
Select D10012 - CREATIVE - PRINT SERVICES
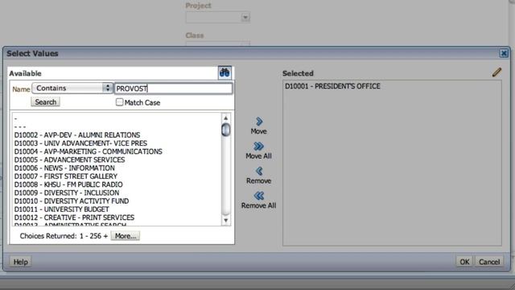point(74,217)
